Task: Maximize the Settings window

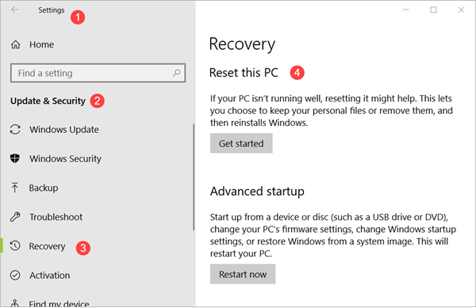Action: [433, 10]
